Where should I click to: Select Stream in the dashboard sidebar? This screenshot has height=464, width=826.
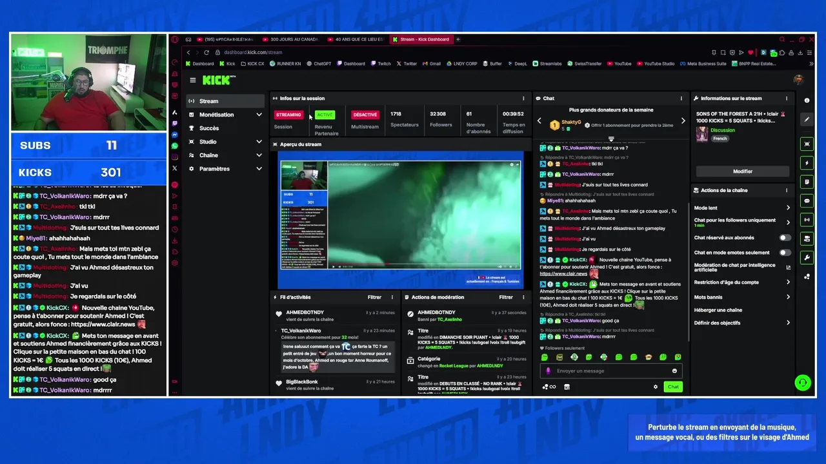(x=226, y=101)
